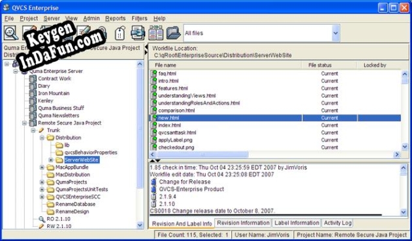Click the folder icon beside MacDistribution
412x241 pixels.
pyautogui.click(x=50, y=175)
